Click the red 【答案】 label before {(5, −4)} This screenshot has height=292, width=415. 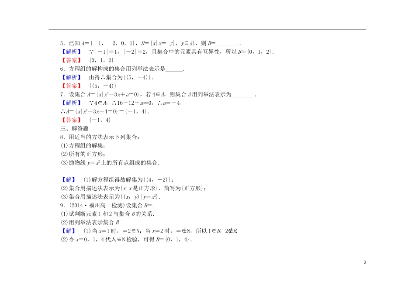point(72,86)
